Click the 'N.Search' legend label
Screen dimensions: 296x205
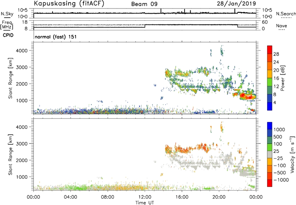[x=286, y=14]
